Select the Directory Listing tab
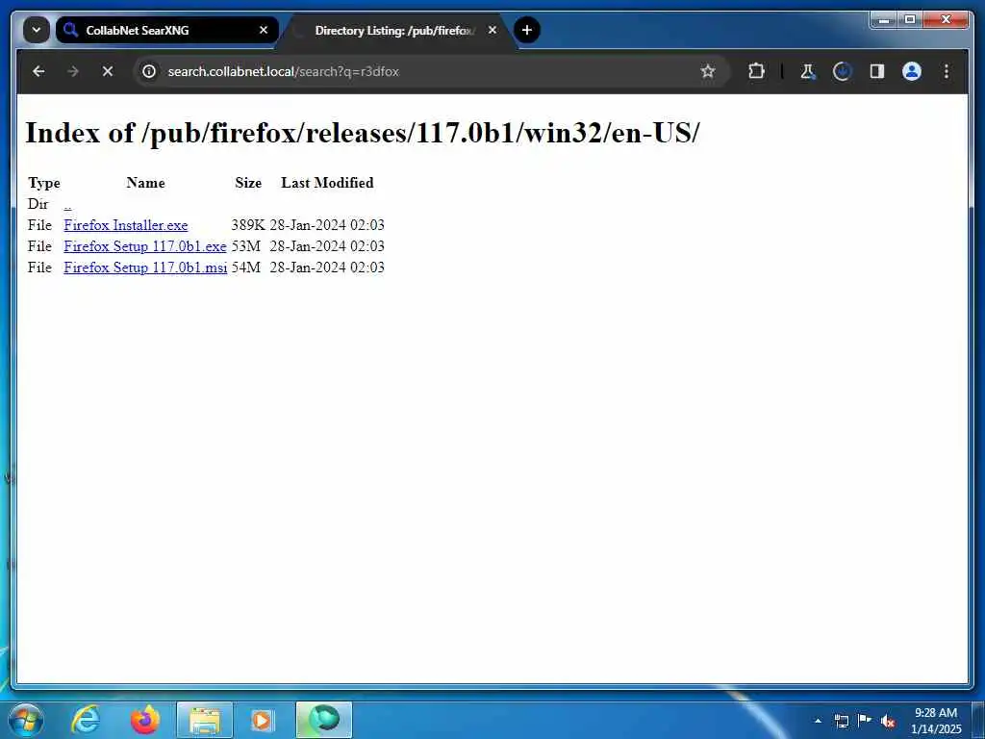 coord(395,30)
